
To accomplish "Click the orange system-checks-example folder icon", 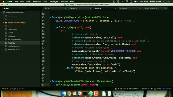I will coord(6,23).
